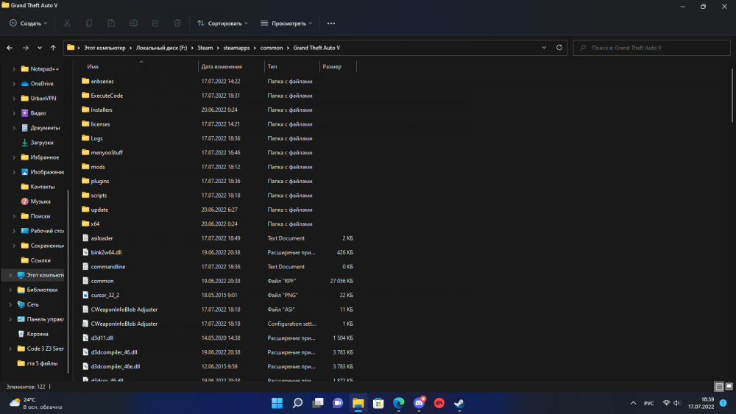Viewport: 736px width, 414px height.
Task: Expand Code 3 Z3 Siren folder node
Action: tap(10, 349)
